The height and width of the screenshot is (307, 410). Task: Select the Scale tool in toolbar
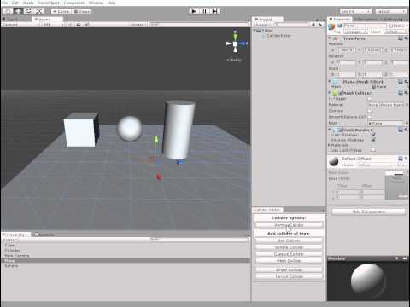click(39, 11)
